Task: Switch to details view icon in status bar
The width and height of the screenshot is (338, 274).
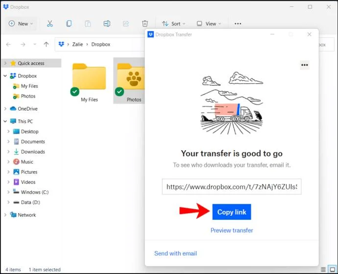Action: [323, 269]
